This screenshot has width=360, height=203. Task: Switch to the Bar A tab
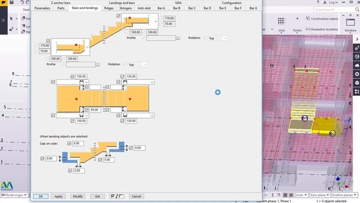tap(161, 8)
